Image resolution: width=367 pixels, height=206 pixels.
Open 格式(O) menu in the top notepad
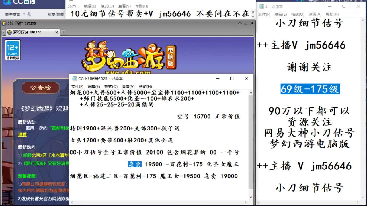pyautogui.click(x=107, y=6)
